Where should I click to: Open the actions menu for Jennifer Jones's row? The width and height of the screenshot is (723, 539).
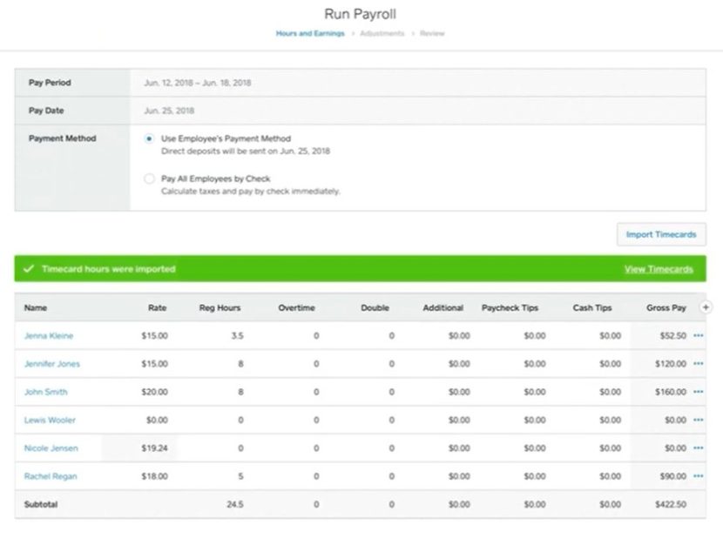699,363
